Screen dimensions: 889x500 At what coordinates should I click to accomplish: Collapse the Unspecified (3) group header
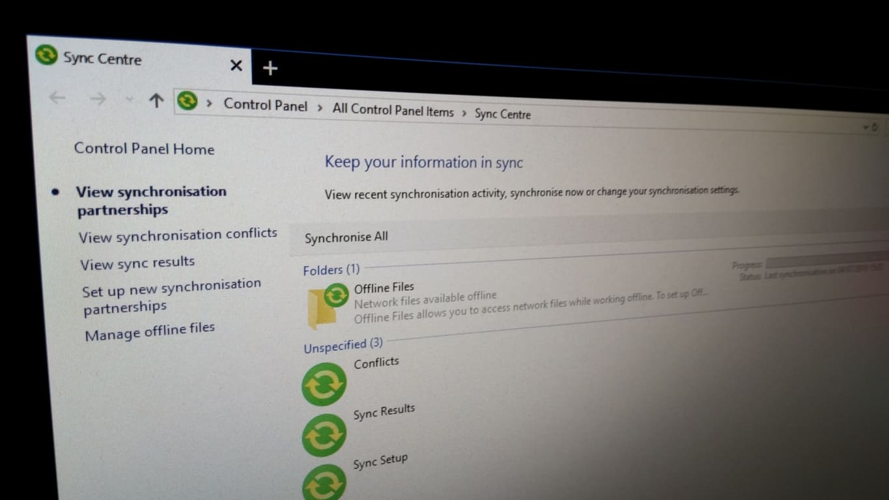tap(343, 346)
